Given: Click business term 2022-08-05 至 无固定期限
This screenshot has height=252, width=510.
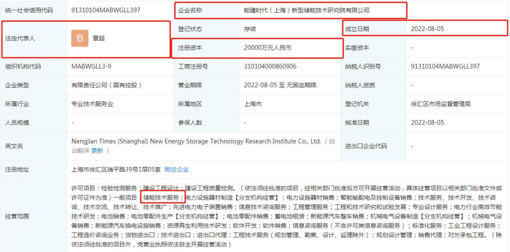Looking at the screenshot, I should point(280,85).
